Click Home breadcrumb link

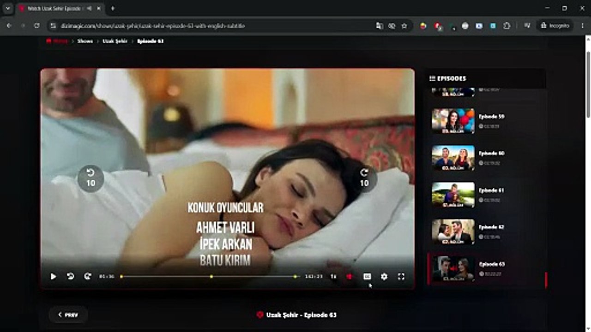tap(57, 41)
